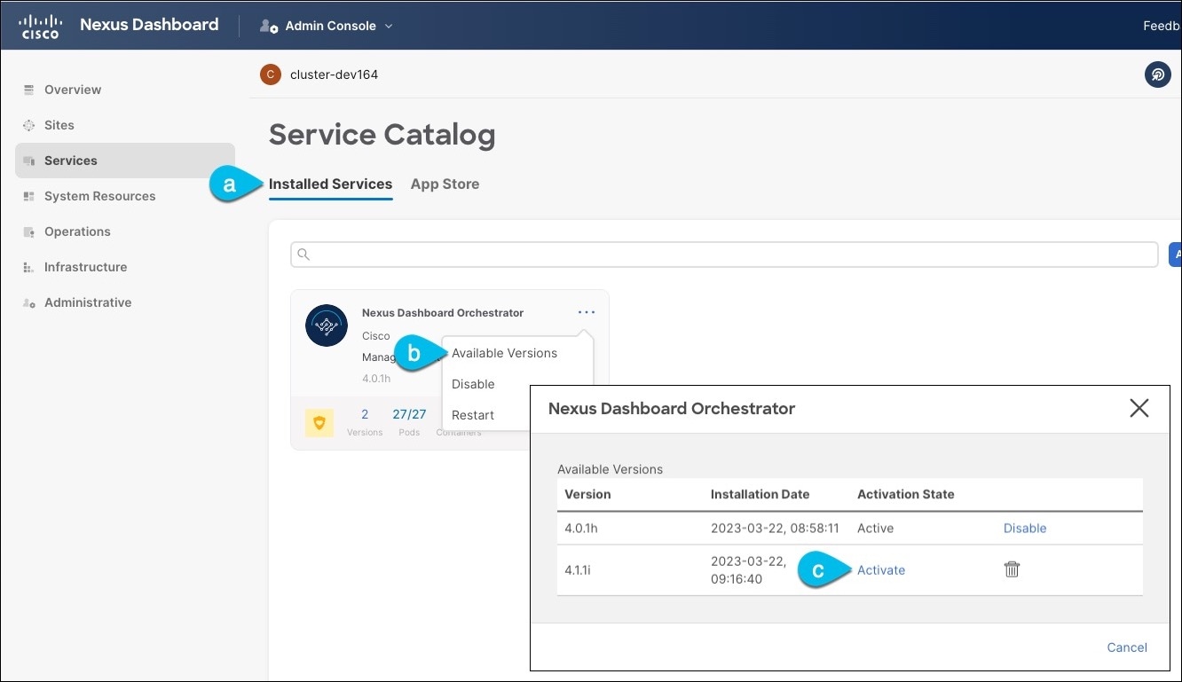Click Disable for version 4.0.1h
Image resolution: width=1182 pixels, height=682 pixels.
coord(1025,528)
